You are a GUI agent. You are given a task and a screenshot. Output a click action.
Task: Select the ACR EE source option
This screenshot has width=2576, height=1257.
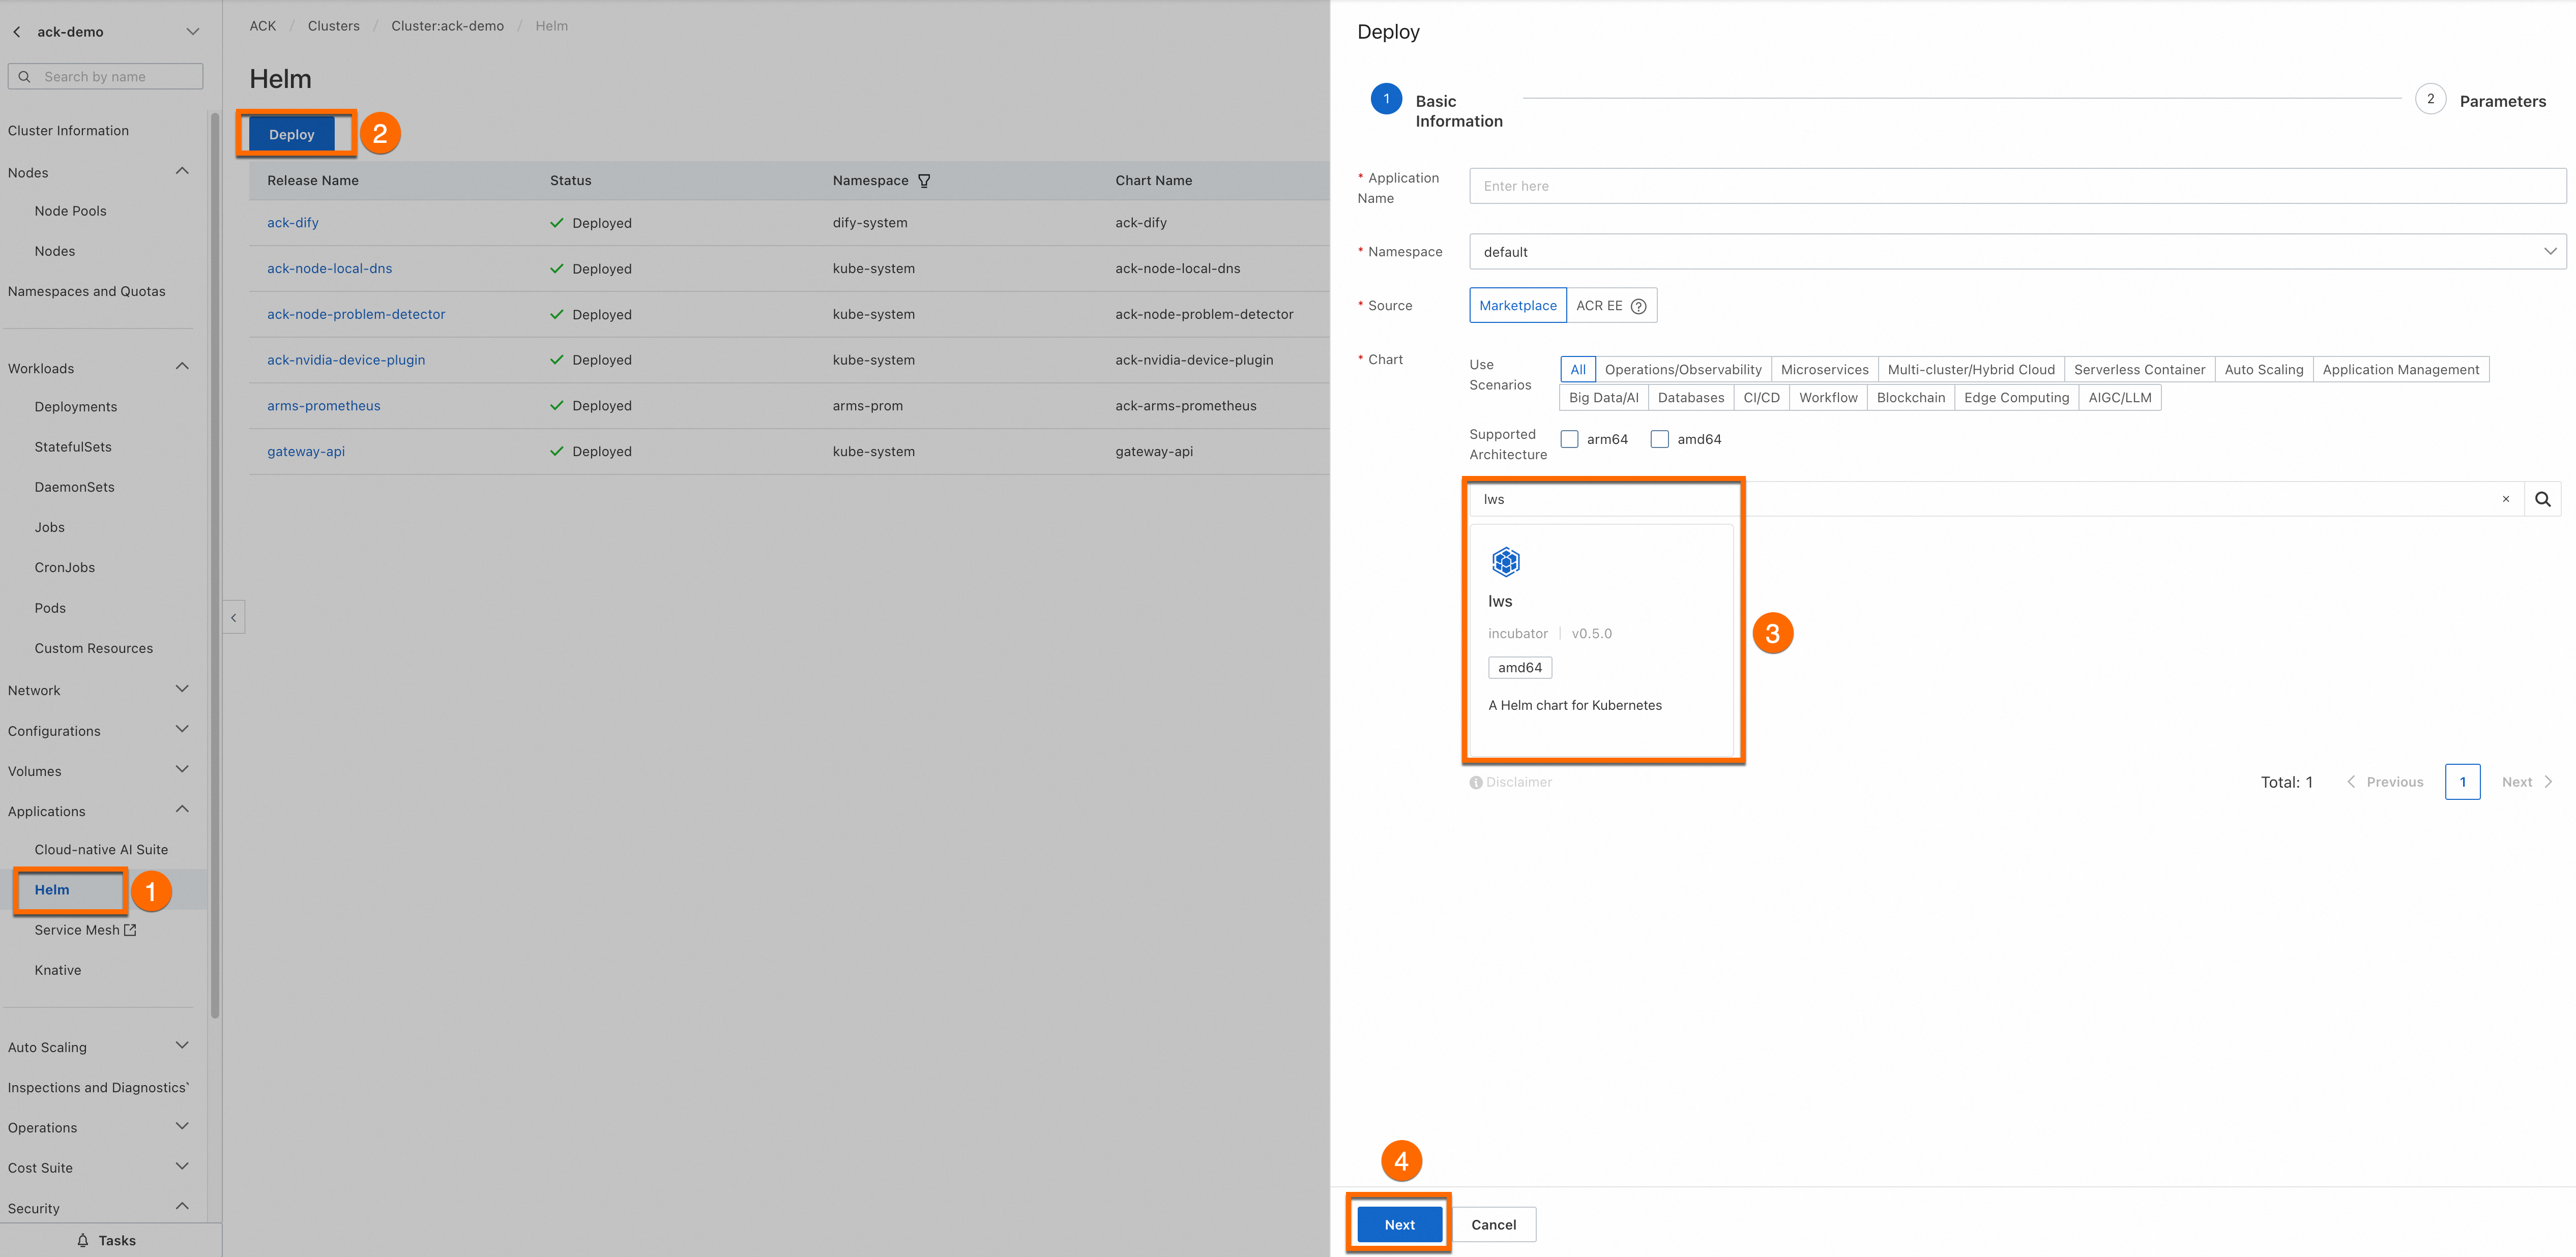(x=1599, y=306)
